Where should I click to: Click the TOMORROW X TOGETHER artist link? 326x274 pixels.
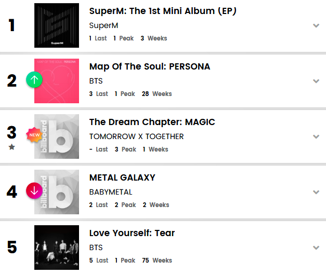pyautogui.click(x=136, y=136)
